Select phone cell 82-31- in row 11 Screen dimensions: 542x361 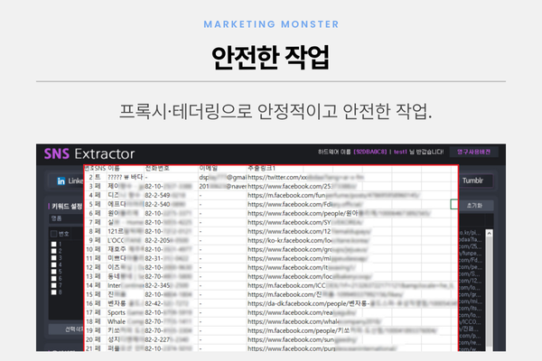[171, 258]
